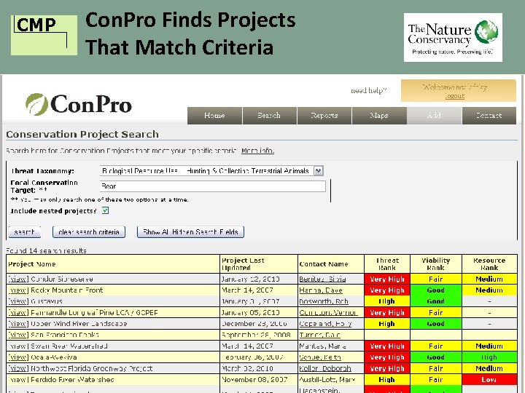Click the CMP logo box

coord(44,35)
